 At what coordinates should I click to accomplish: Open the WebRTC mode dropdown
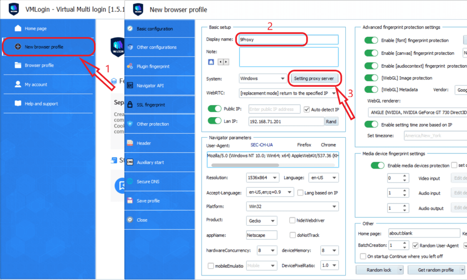tap(288, 93)
